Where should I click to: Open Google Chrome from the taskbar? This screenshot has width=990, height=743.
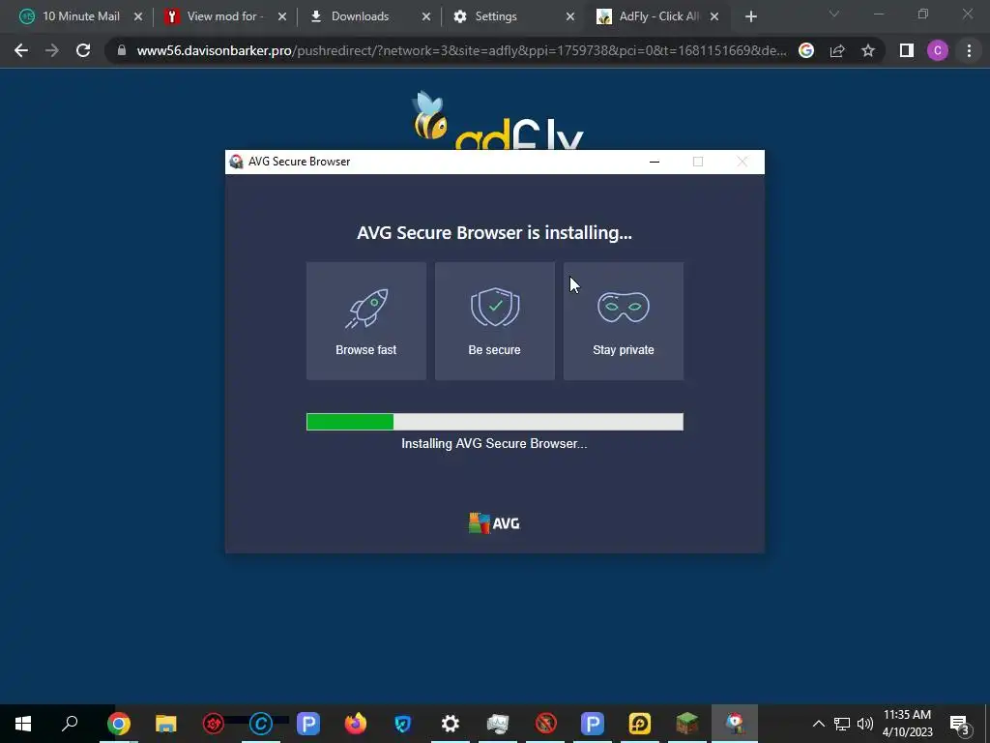coord(119,724)
